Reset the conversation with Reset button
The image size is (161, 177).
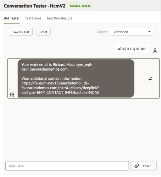[x=43, y=32]
